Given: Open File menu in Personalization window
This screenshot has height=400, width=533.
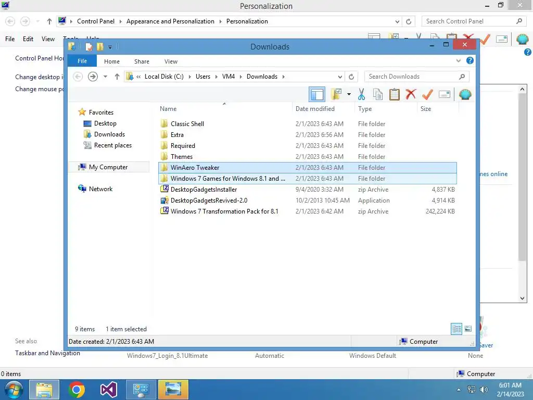Looking at the screenshot, I should tap(10, 39).
